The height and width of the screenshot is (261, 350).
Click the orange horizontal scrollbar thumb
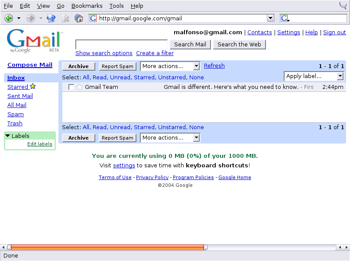[x=107, y=247]
